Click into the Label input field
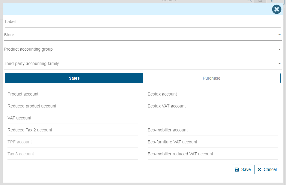This screenshot has width=286, height=185. point(142,22)
